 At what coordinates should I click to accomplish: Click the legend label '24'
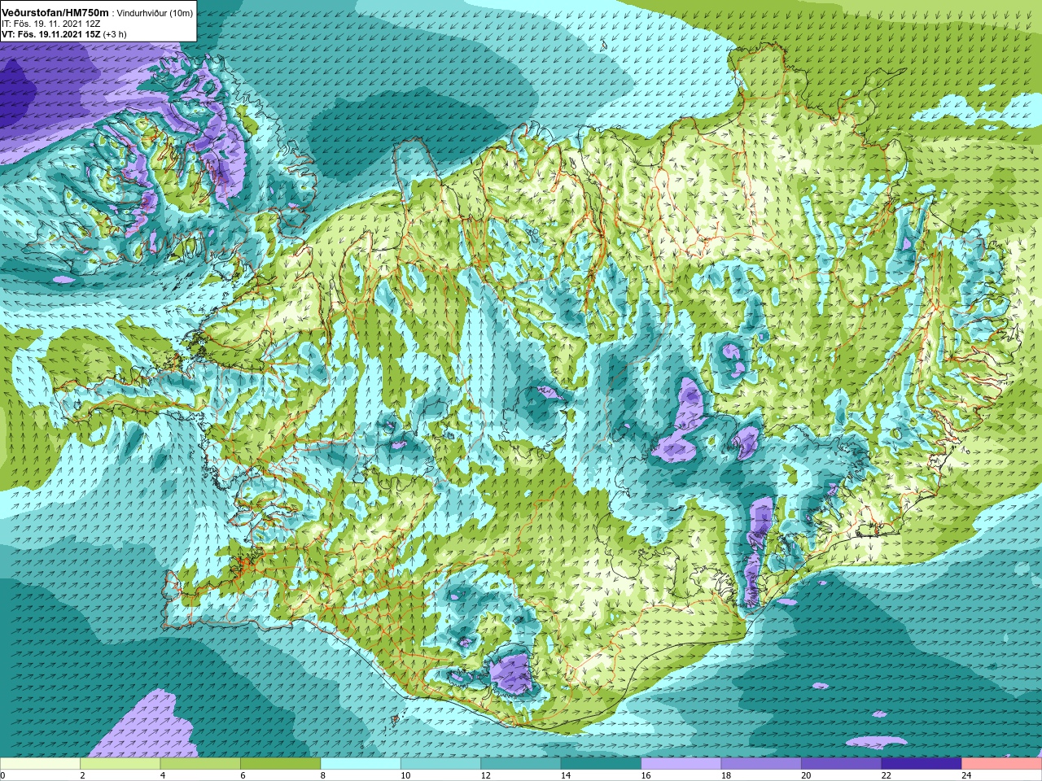coord(966,775)
